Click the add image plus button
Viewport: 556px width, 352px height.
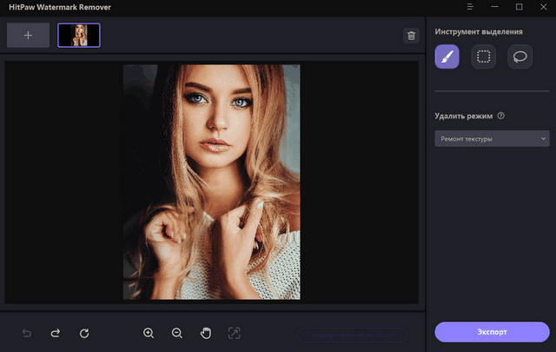28,36
